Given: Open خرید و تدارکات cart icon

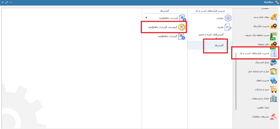Looking at the screenshot, I should point(273,90).
